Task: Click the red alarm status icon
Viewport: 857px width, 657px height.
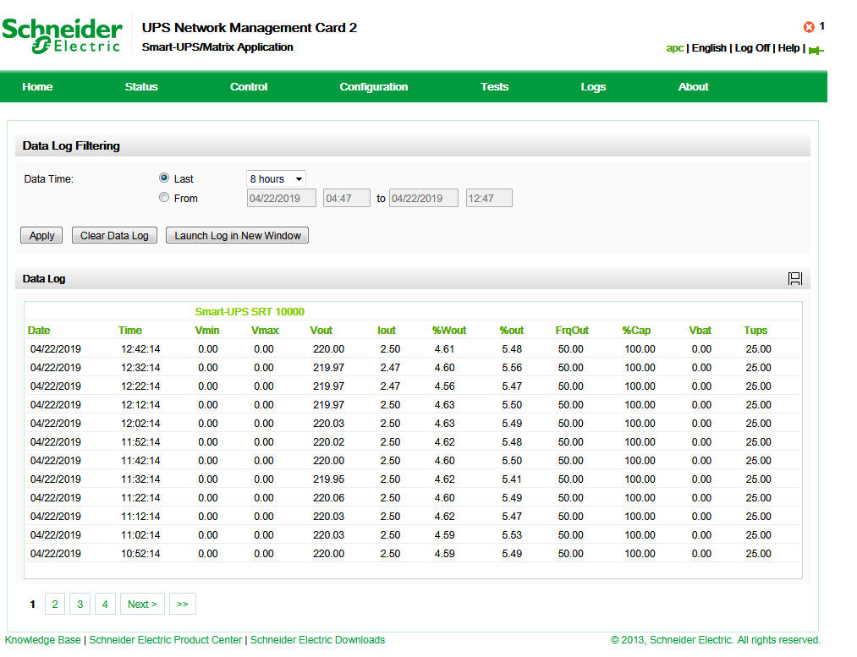Action: [808, 27]
